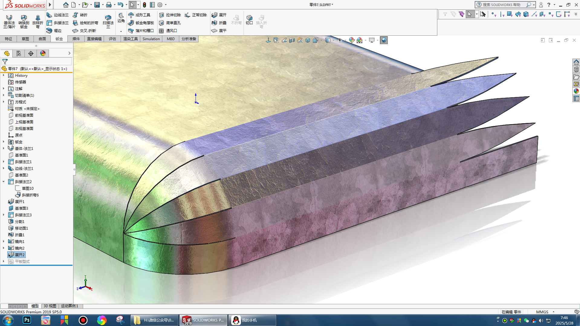The image size is (580, 326).
Task: Open the Undo dropdown arrow
Action: point(126,5)
